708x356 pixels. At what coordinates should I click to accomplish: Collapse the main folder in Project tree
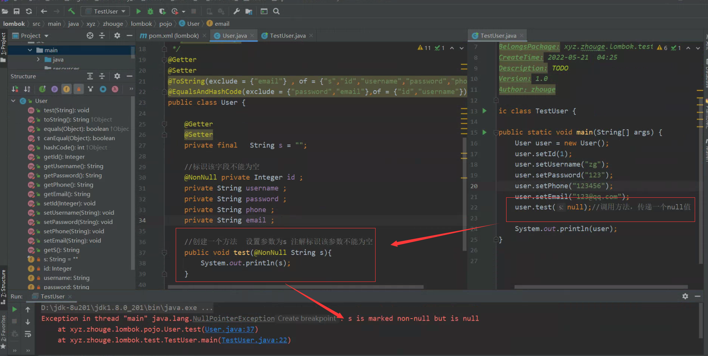pyautogui.click(x=30, y=50)
